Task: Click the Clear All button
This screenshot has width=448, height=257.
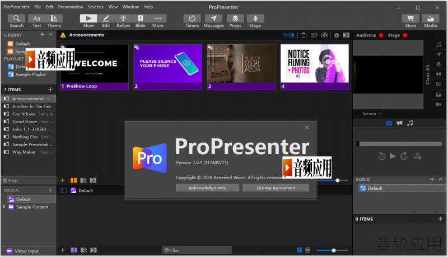Action: [428, 74]
